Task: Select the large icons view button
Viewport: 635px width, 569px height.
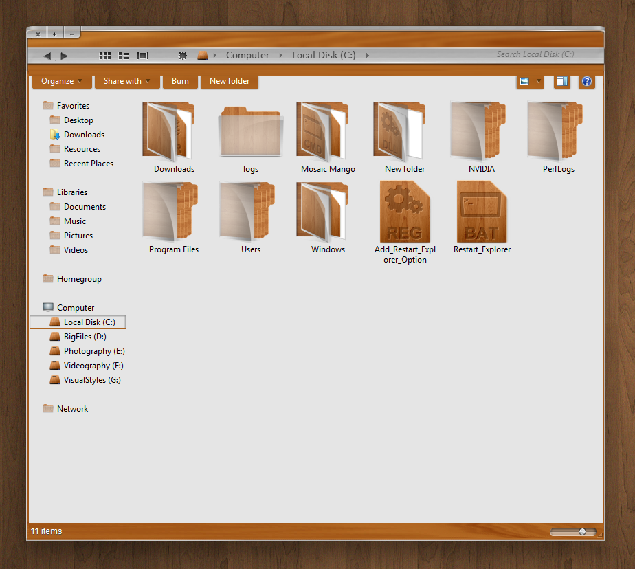Action: point(104,55)
